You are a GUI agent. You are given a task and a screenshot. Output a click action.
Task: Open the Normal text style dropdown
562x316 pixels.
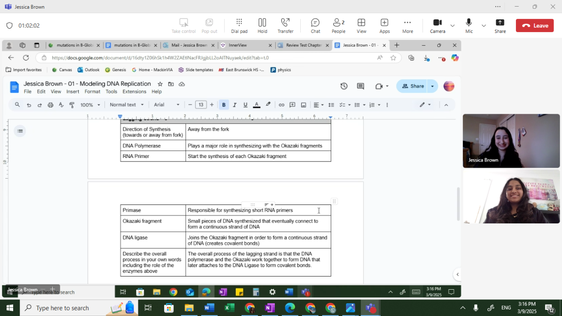[126, 105]
